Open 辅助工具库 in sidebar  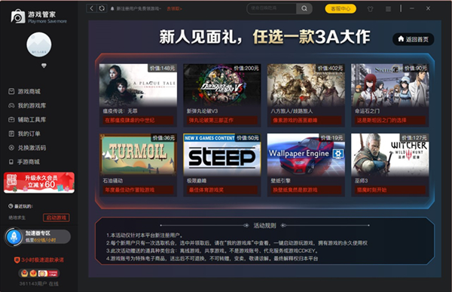[27, 120]
